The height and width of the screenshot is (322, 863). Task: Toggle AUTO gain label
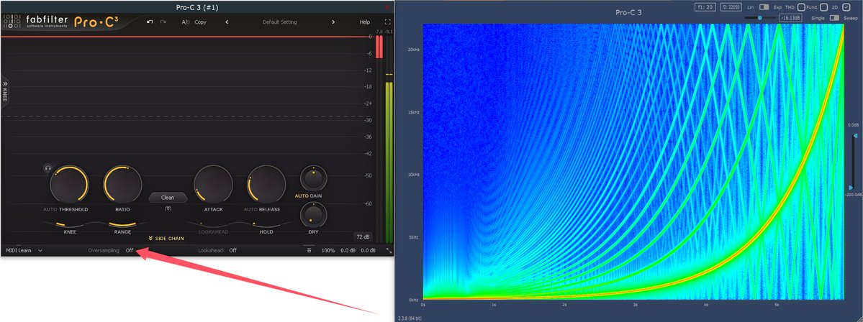pyautogui.click(x=302, y=195)
